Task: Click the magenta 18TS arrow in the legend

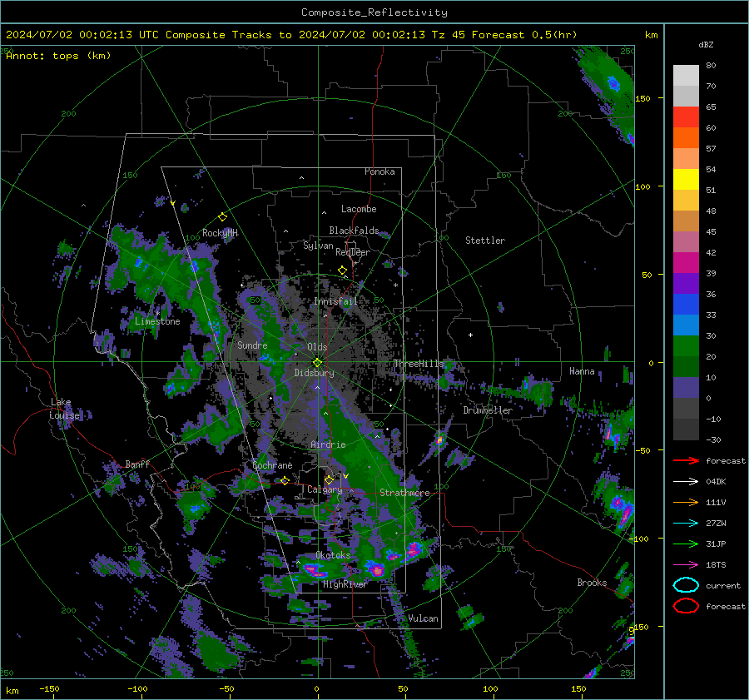Action: (x=686, y=565)
